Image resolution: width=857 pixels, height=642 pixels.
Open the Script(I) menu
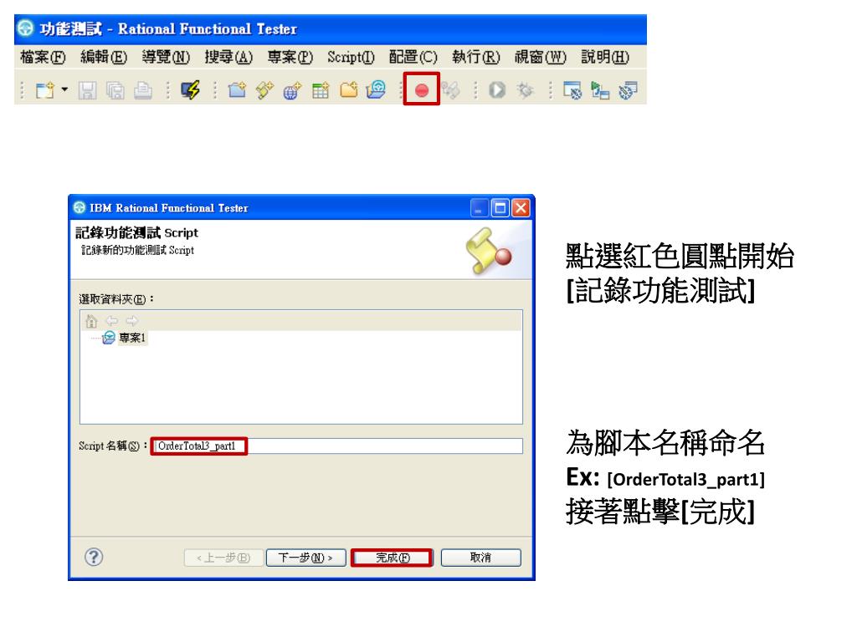351,57
